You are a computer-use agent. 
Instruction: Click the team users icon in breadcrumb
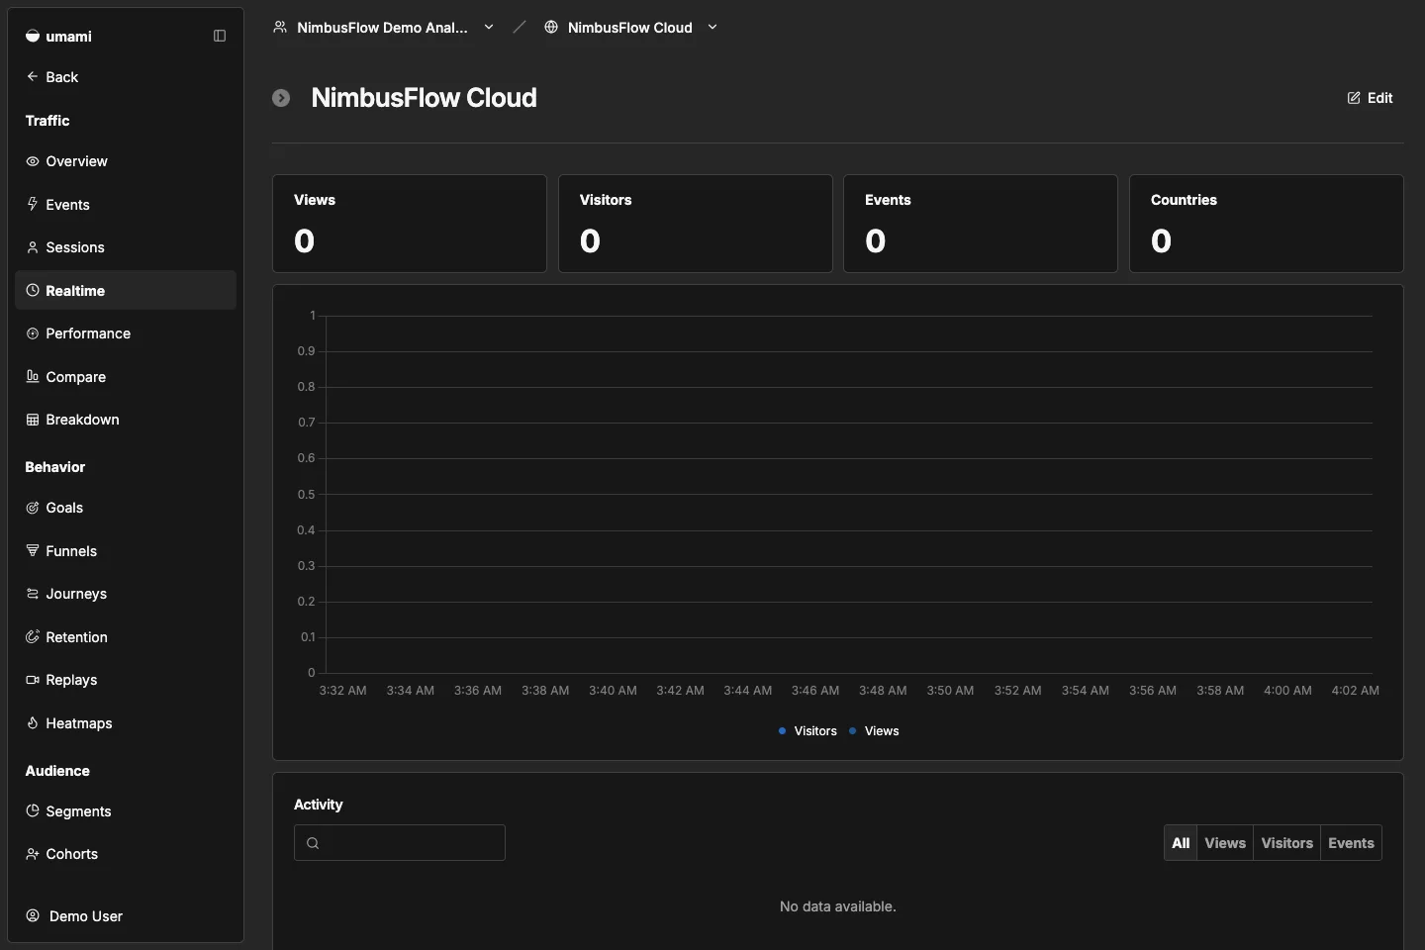click(x=280, y=27)
